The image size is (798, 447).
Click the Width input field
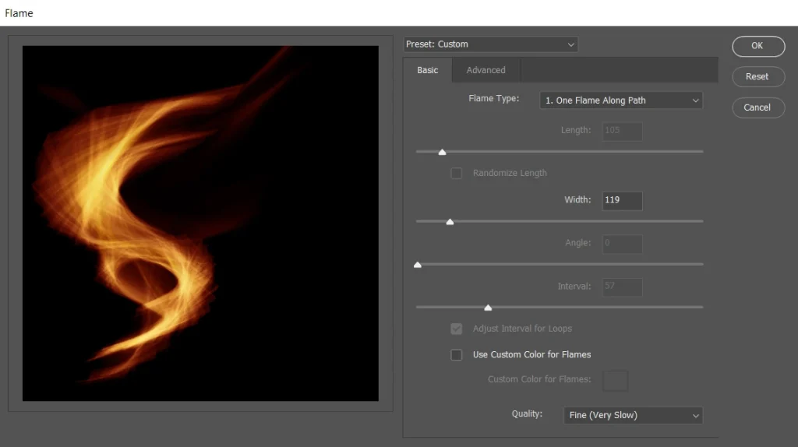622,200
